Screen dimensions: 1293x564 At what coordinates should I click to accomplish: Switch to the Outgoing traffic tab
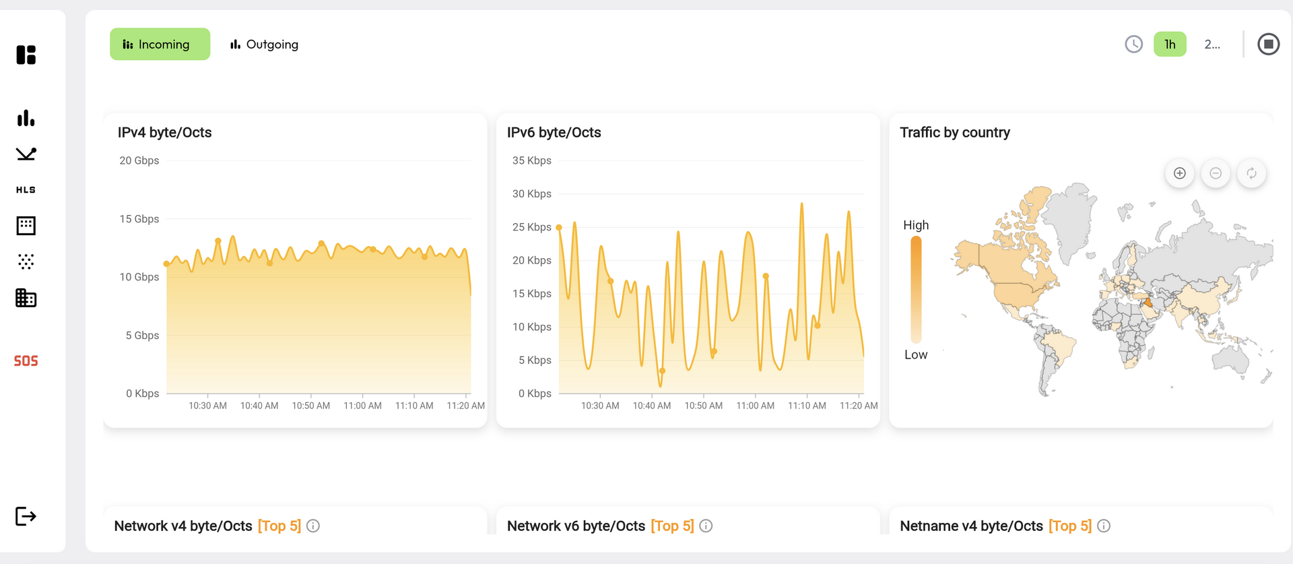264,44
